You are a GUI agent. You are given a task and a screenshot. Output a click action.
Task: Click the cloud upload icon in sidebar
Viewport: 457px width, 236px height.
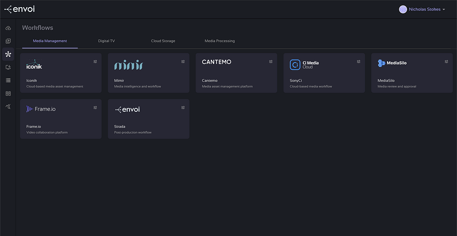[x=8, y=28]
